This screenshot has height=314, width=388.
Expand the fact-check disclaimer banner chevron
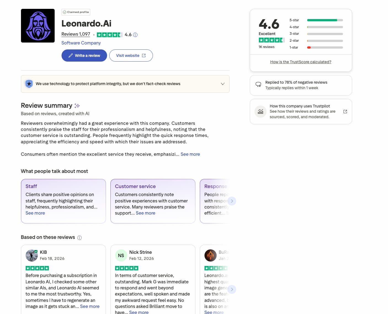pos(222,84)
